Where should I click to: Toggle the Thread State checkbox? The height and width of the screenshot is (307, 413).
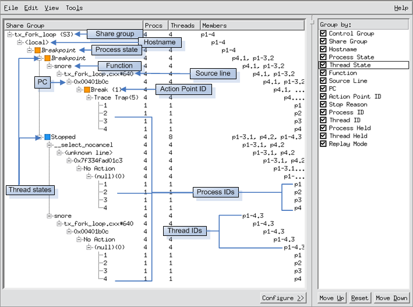coord(323,65)
